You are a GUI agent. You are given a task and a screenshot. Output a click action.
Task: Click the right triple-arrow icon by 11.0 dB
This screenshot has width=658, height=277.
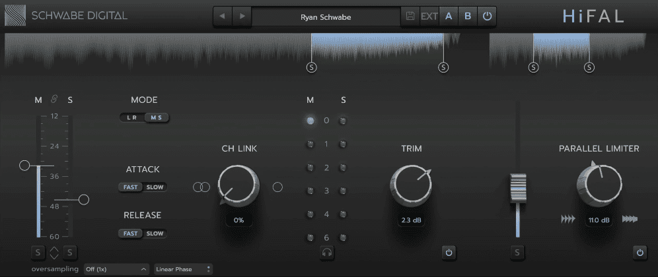pos(630,219)
